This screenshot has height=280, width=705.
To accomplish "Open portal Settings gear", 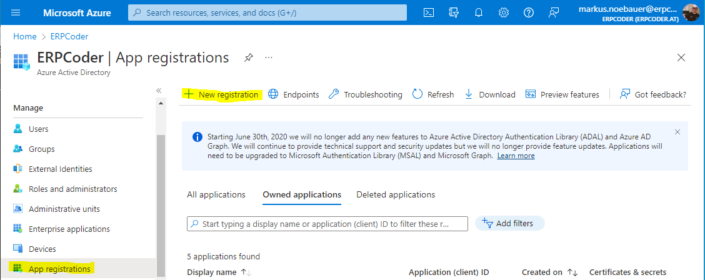I will (504, 12).
